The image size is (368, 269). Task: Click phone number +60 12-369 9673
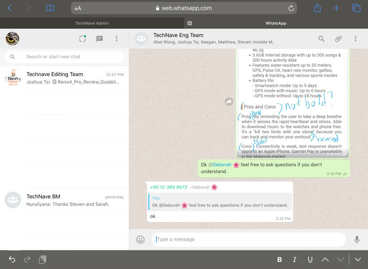168,187
